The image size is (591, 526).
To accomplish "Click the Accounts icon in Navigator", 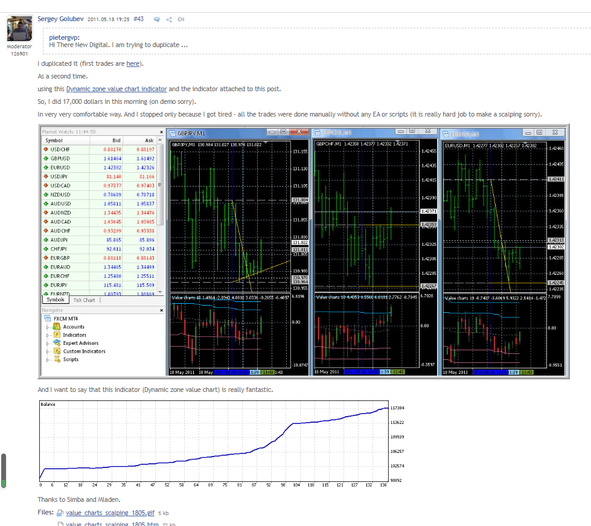I will point(57,327).
